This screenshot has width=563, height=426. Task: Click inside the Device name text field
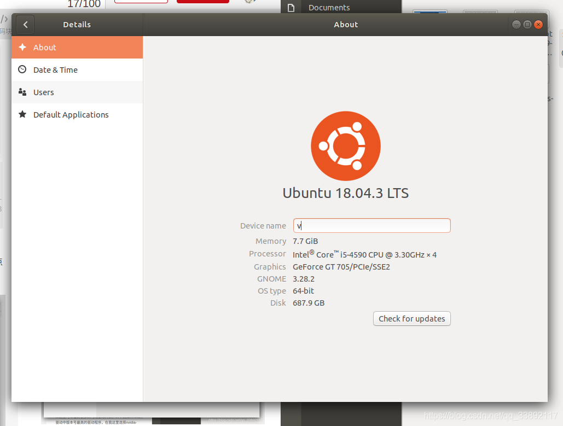tap(372, 225)
